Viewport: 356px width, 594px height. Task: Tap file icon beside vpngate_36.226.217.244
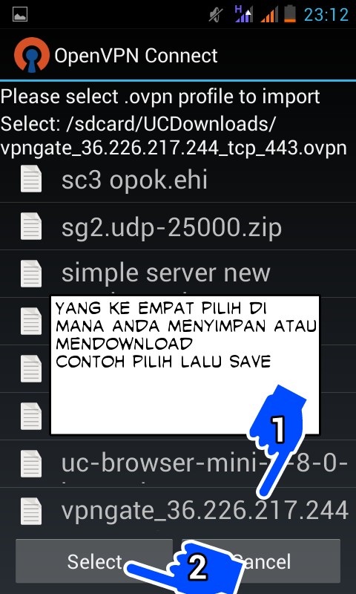point(31,511)
